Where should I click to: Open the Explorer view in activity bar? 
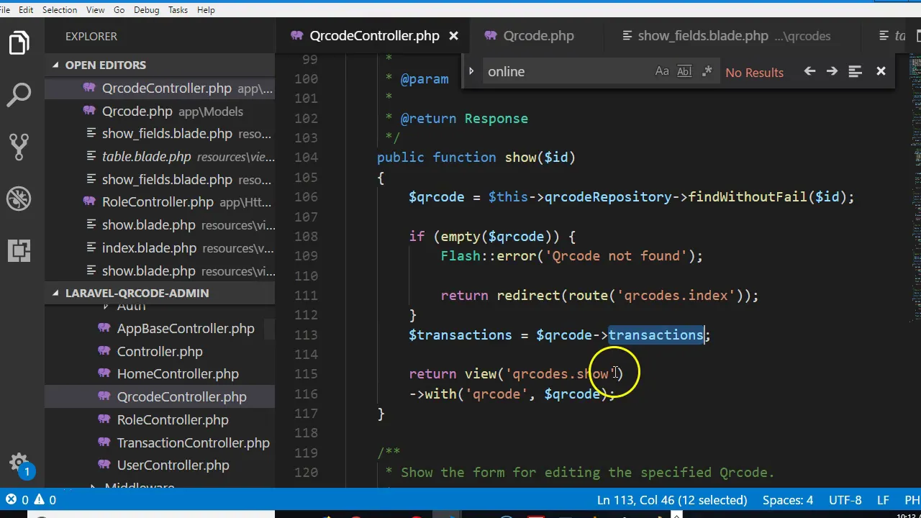click(19, 42)
